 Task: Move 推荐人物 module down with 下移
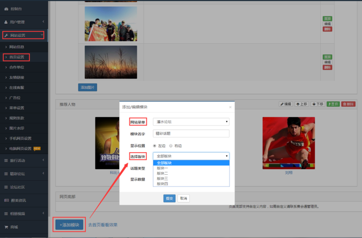point(318,104)
